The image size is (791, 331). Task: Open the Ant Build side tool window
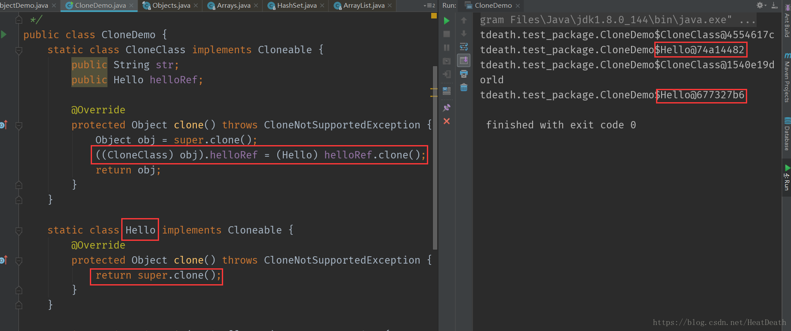787,21
